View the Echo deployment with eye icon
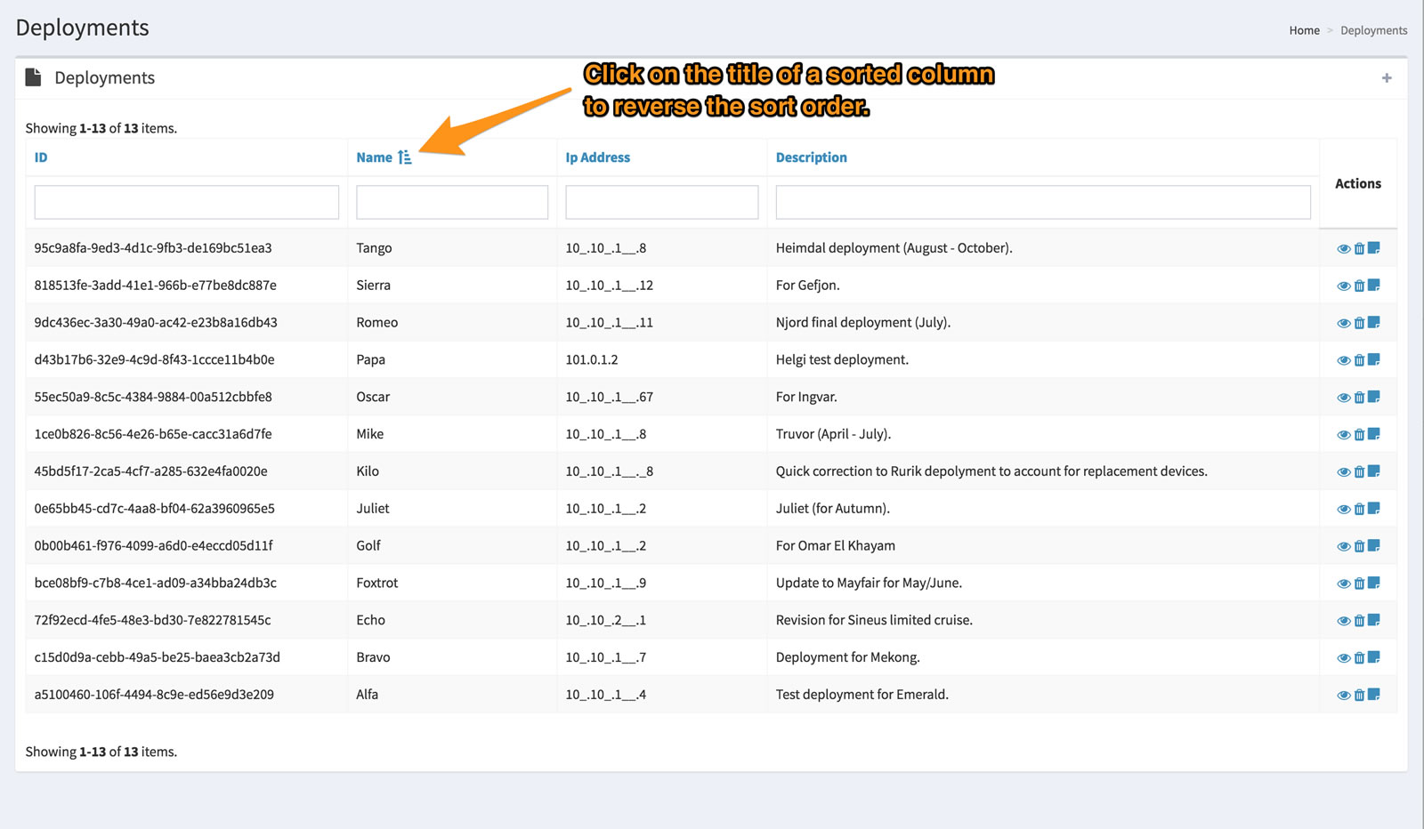1424x829 pixels. (1343, 621)
